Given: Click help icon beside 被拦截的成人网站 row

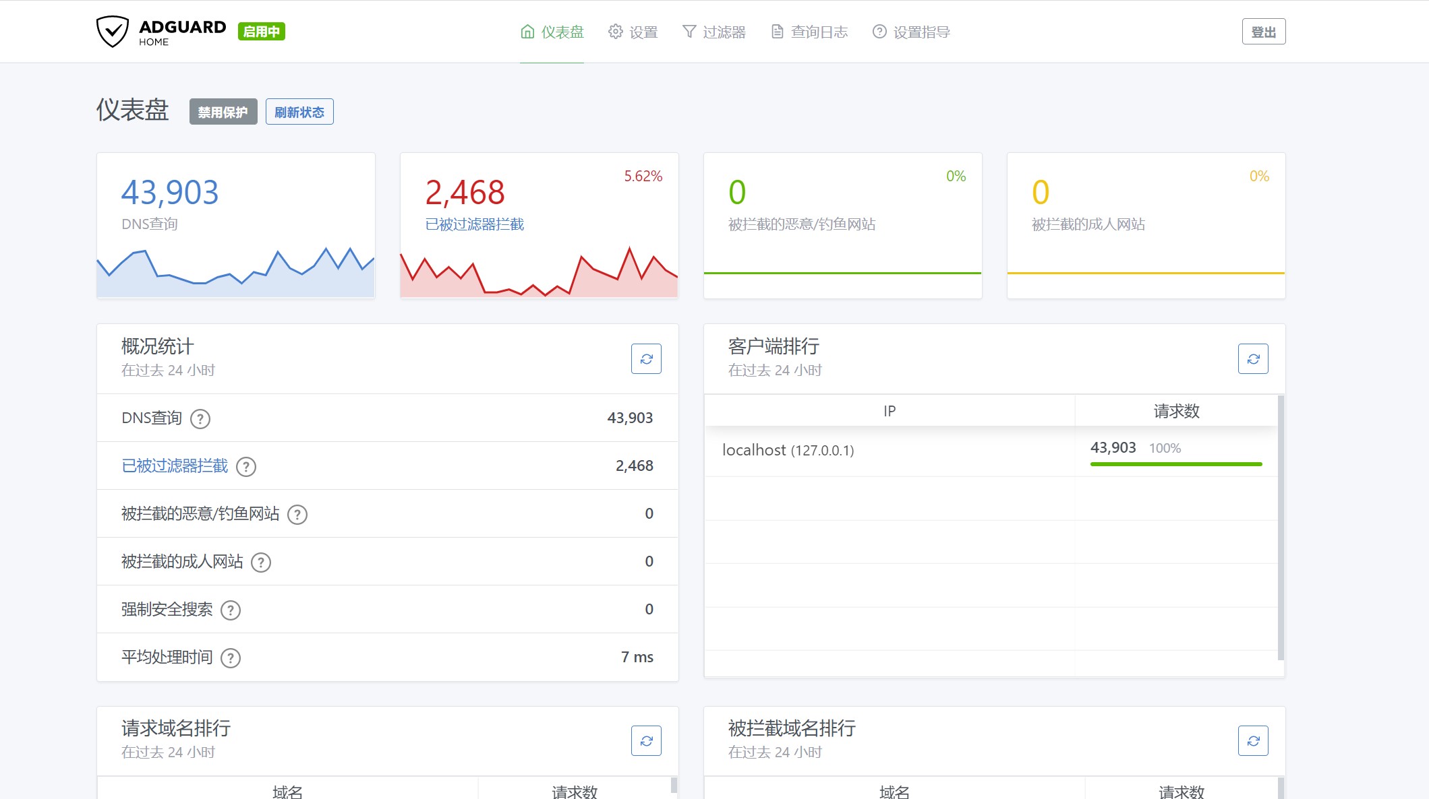Looking at the screenshot, I should click(x=261, y=563).
